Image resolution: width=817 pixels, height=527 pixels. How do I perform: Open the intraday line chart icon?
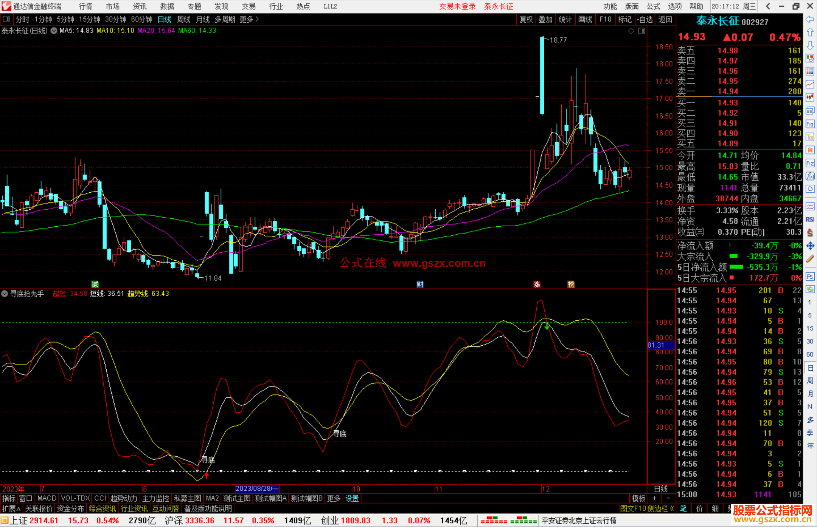click(x=810, y=84)
